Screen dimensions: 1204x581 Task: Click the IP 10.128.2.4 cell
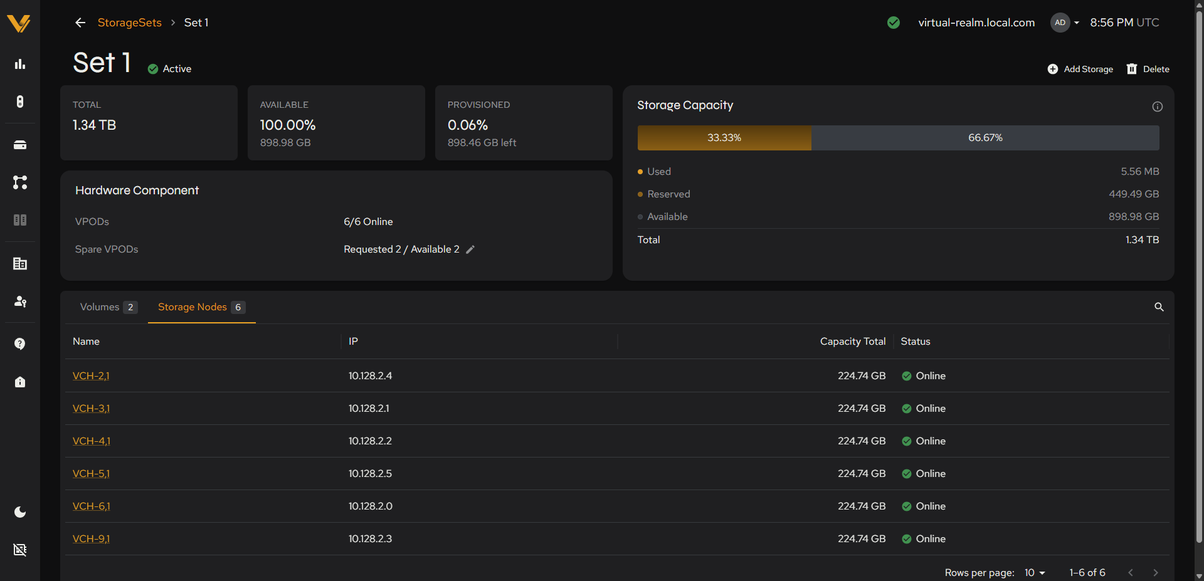tap(371, 376)
